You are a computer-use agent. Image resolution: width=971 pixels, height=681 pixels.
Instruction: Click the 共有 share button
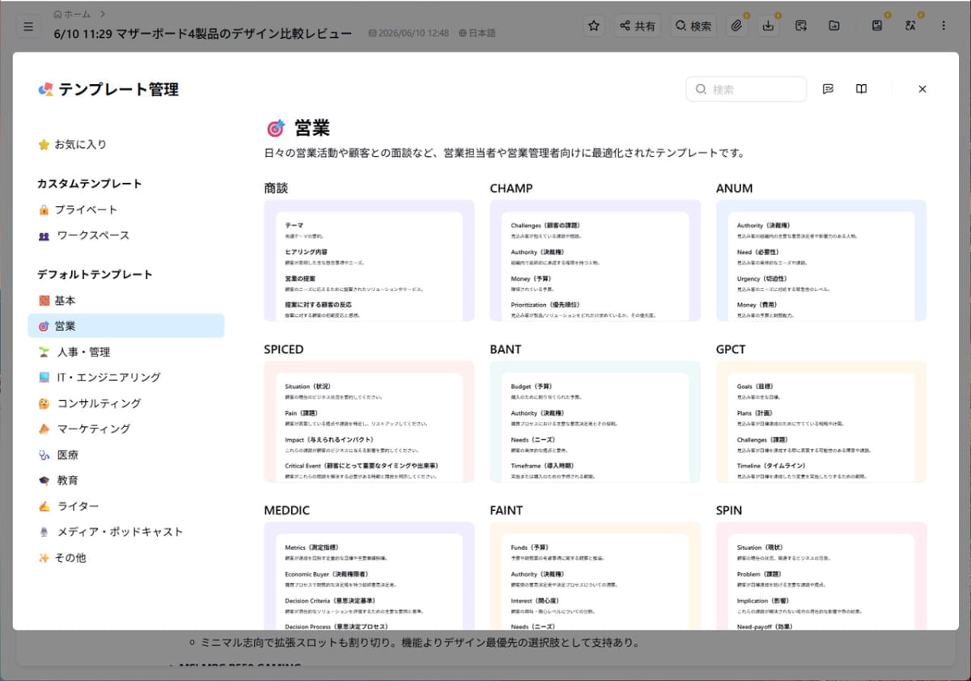pos(638,26)
